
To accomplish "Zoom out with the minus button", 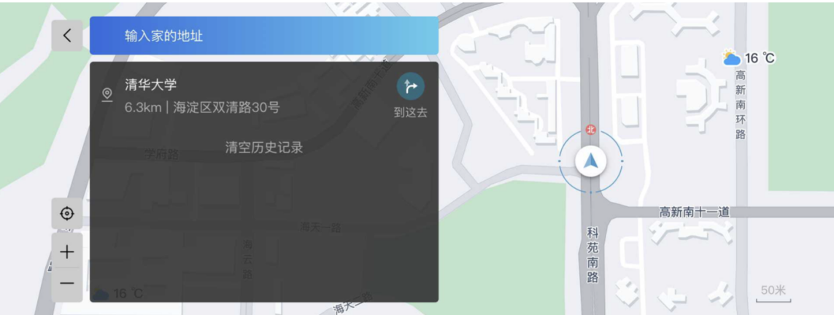I will (66, 284).
